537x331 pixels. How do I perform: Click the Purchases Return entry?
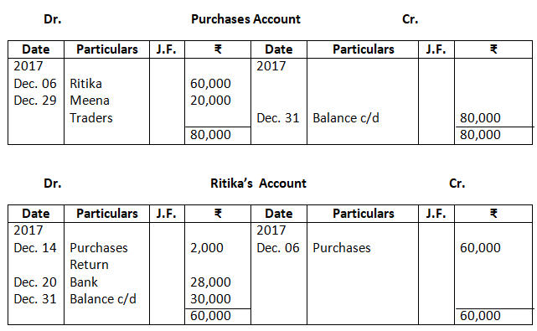click(x=99, y=256)
